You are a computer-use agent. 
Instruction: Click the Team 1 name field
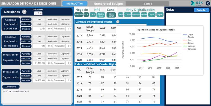(147, 4)
